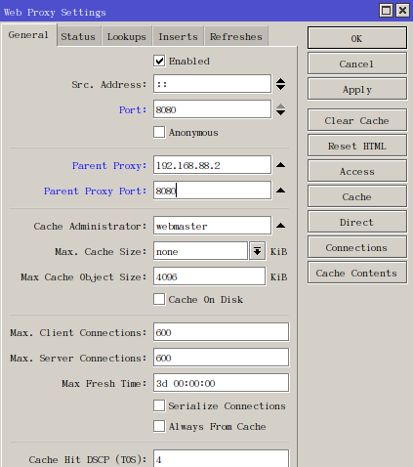Tick the Anonymous checkbox
This screenshot has width=413, height=467.
click(x=159, y=132)
